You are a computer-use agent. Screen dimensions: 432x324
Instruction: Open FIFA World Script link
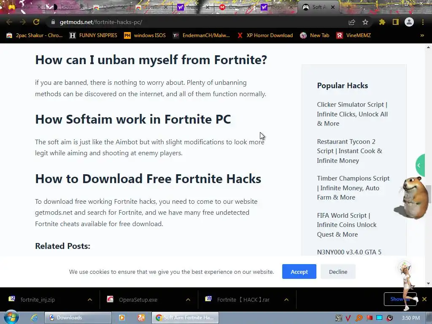tap(347, 225)
